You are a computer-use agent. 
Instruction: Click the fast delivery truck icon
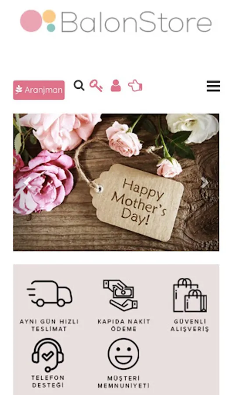[x=50, y=293]
